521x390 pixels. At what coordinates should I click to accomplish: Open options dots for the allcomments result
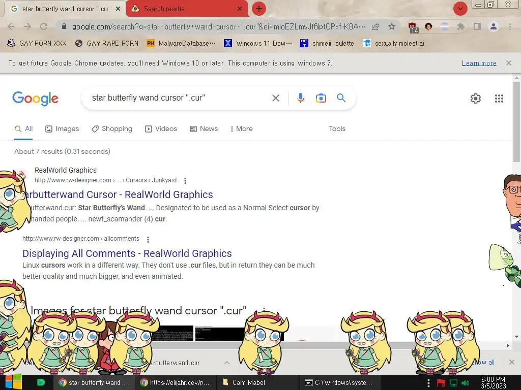pyautogui.click(x=148, y=239)
